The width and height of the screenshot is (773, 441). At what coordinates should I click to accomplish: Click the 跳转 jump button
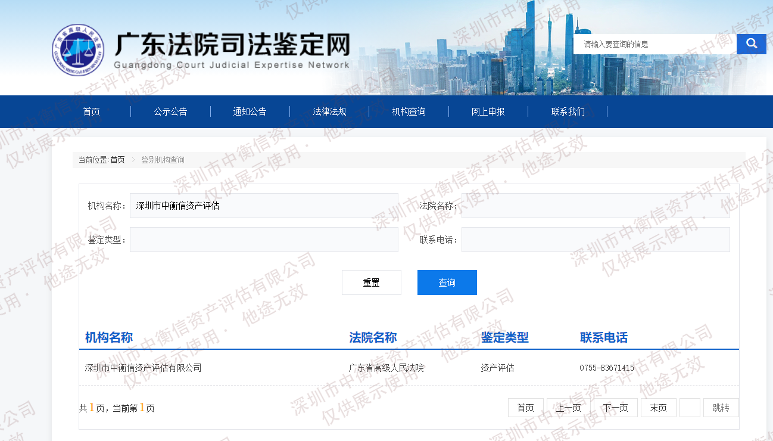pyautogui.click(x=721, y=408)
